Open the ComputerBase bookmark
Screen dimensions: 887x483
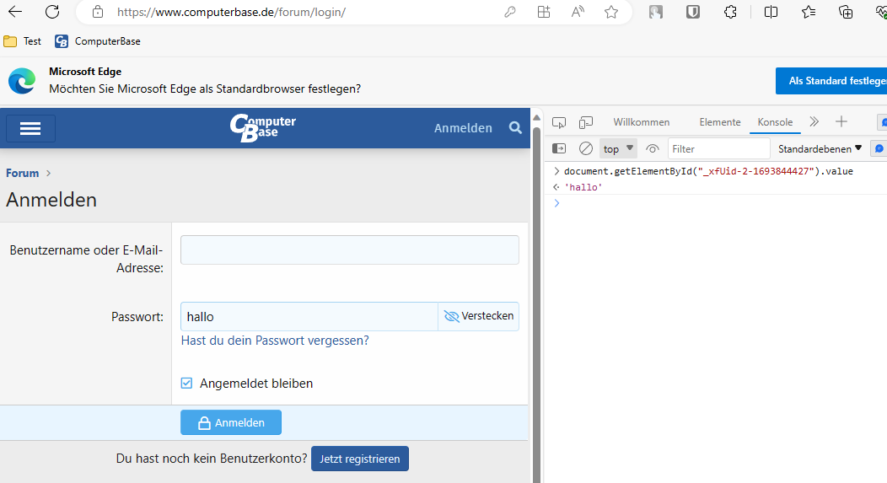[x=98, y=41]
